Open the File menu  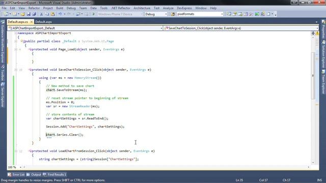[x=4, y=8]
